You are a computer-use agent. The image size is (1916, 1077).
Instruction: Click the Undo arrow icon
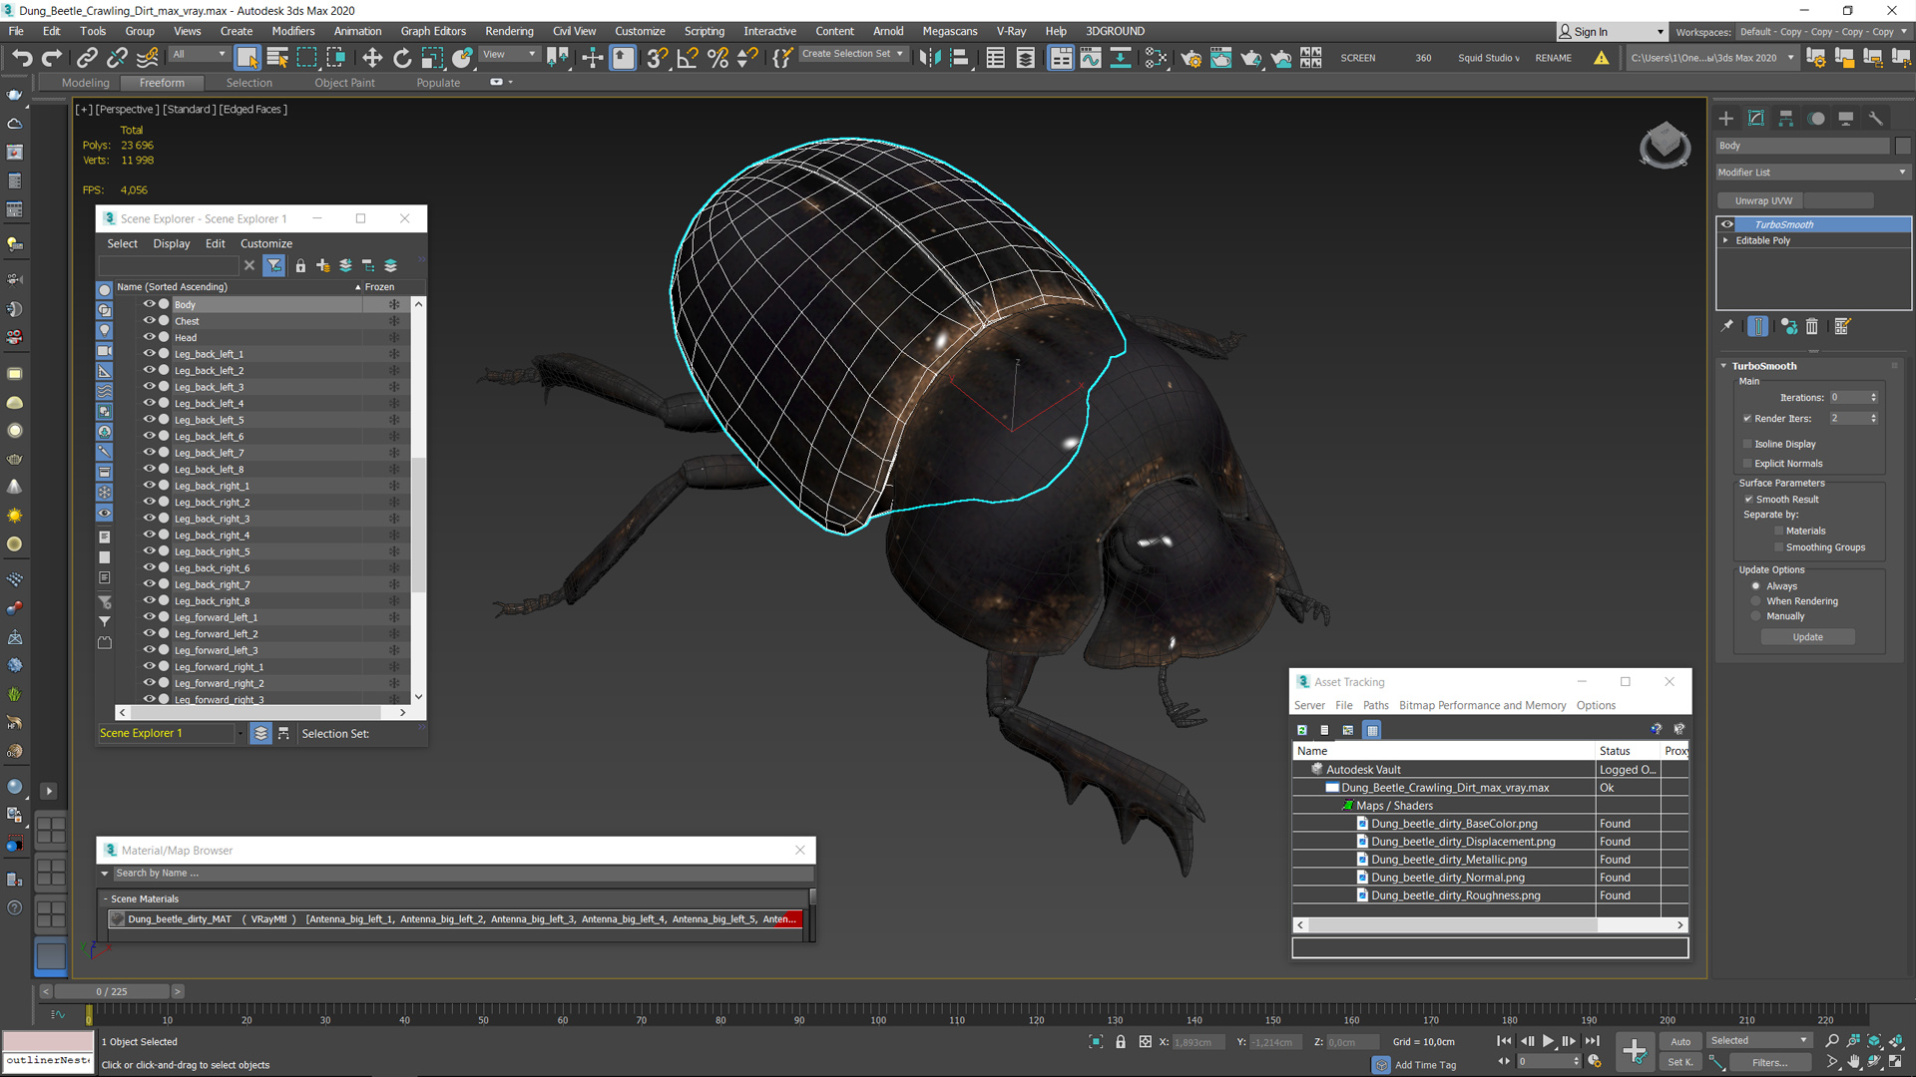click(22, 58)
